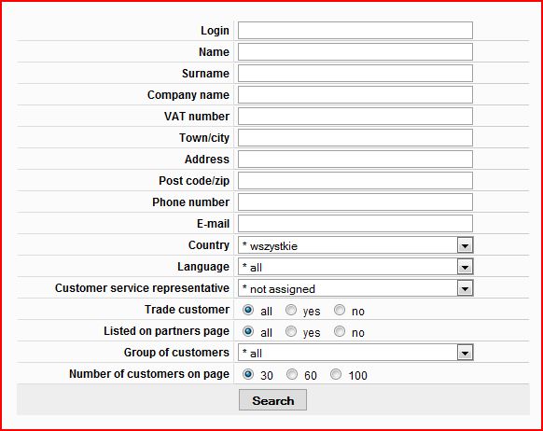543x431 pixels.
Task: Select 'yes' for Listed on partners page
Action: (x=291, y=331)
